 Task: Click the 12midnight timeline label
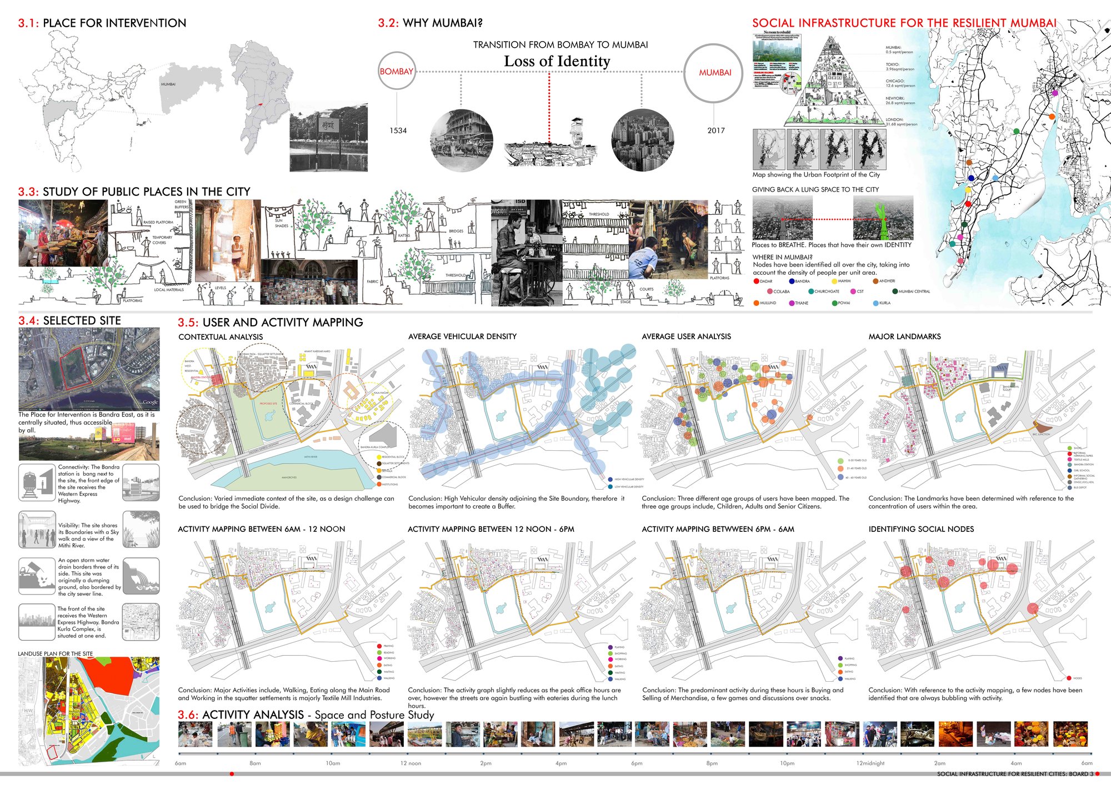[x=870, y=763]
